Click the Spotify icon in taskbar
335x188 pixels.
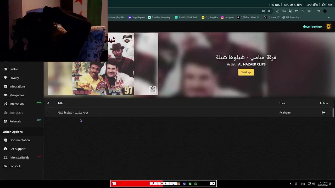[196, 184]
